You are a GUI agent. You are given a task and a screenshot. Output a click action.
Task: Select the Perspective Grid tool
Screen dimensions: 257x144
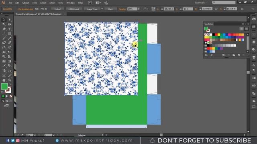[x=10, y=57]
